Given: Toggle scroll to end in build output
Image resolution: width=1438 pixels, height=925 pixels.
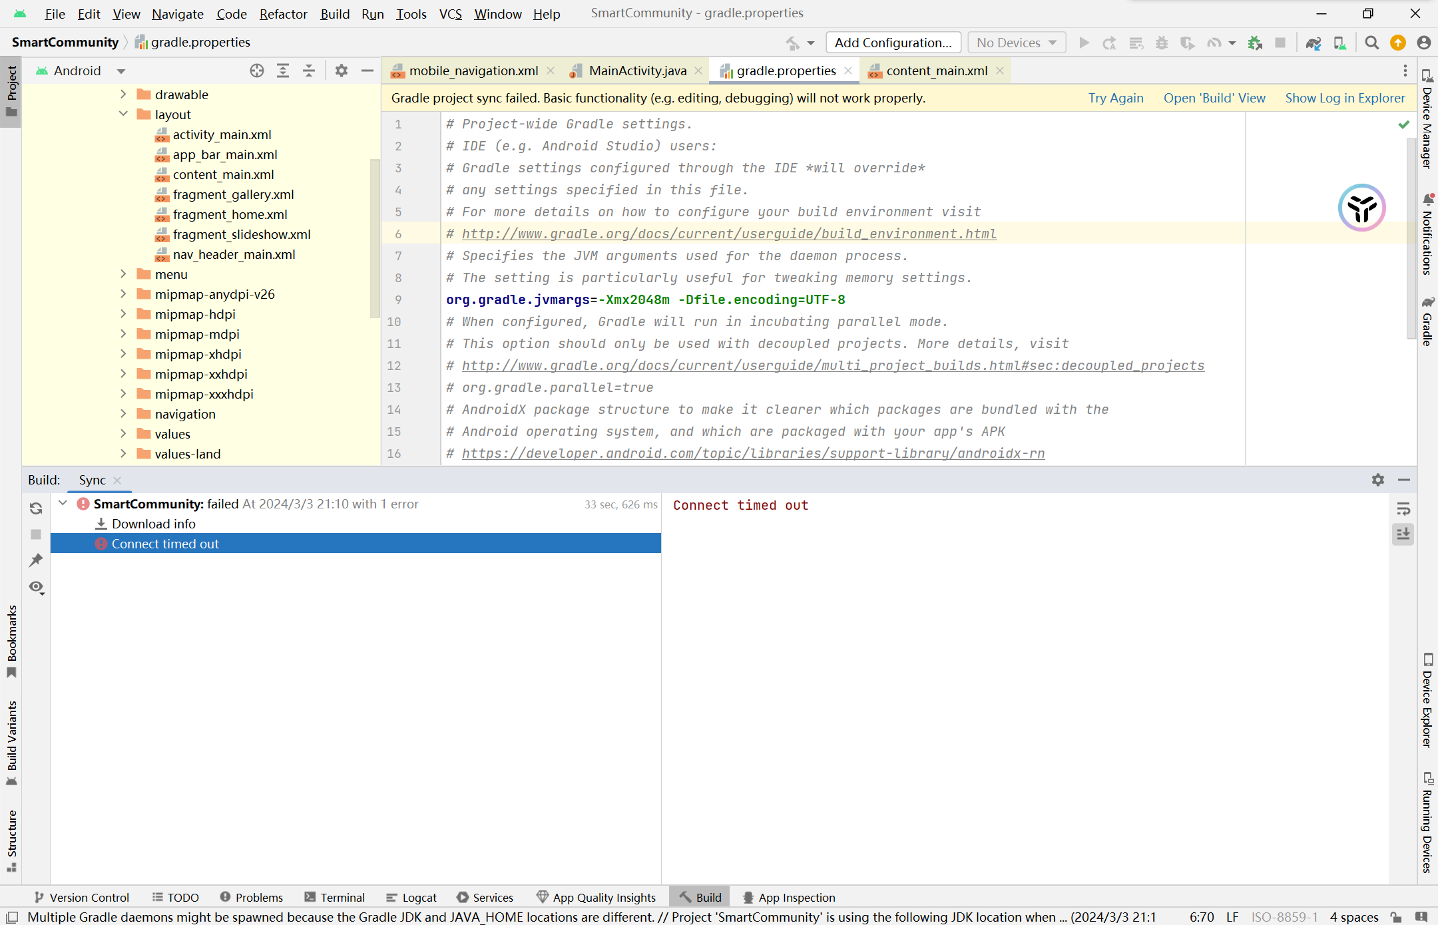Looking at the screenshot, I should (x=1403, y=534).
